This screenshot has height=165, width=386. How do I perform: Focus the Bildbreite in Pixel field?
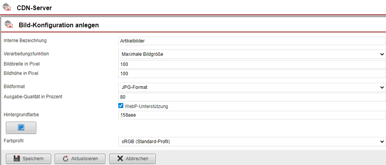pos(252,64)
